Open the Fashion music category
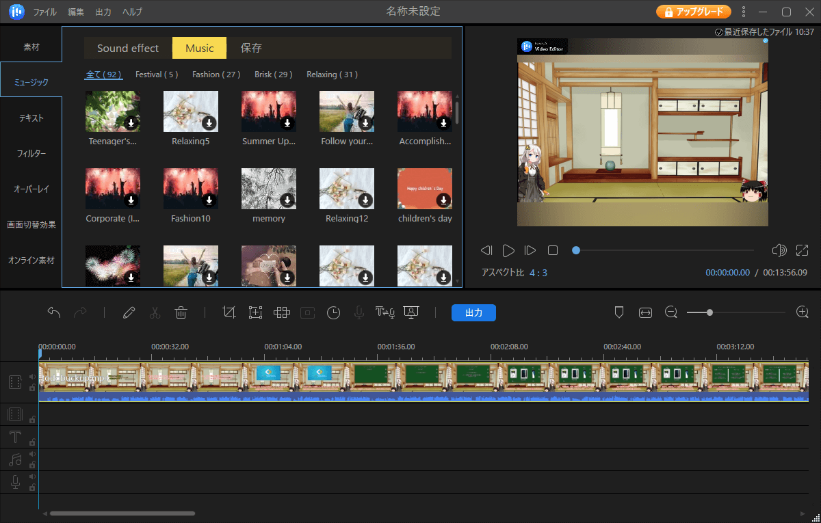821x523 pixels. (216, 74)
